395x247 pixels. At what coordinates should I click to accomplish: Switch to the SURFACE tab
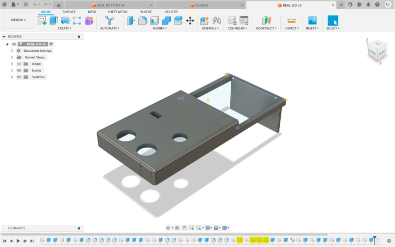pos(69,12)
